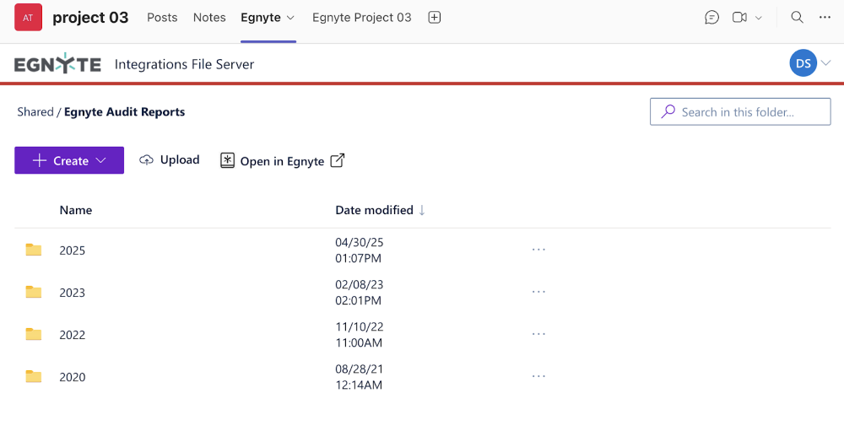The height and width of the screenshot is (431, 844).
Task: Switch to Egnyte Project 03 tab
Action: click(362, 17)
